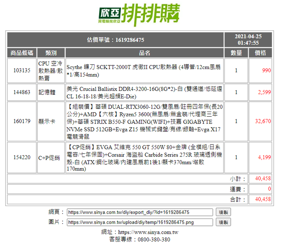Click product code 154220

click(x=22, y=158)
